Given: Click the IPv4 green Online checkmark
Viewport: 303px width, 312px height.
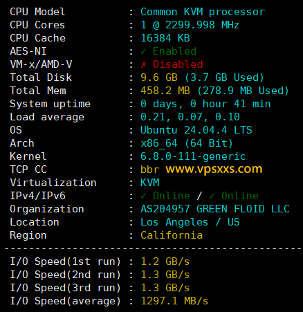Looking at the screenshot, I should (143, 196).
